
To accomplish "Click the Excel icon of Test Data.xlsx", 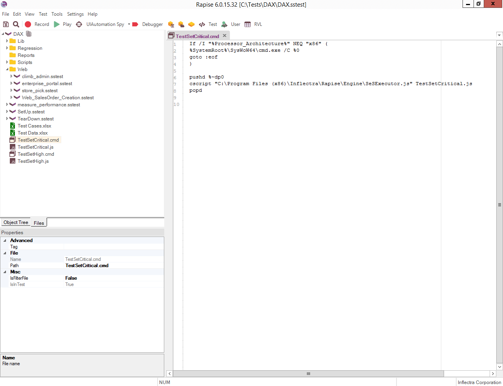I will (13, 133).
